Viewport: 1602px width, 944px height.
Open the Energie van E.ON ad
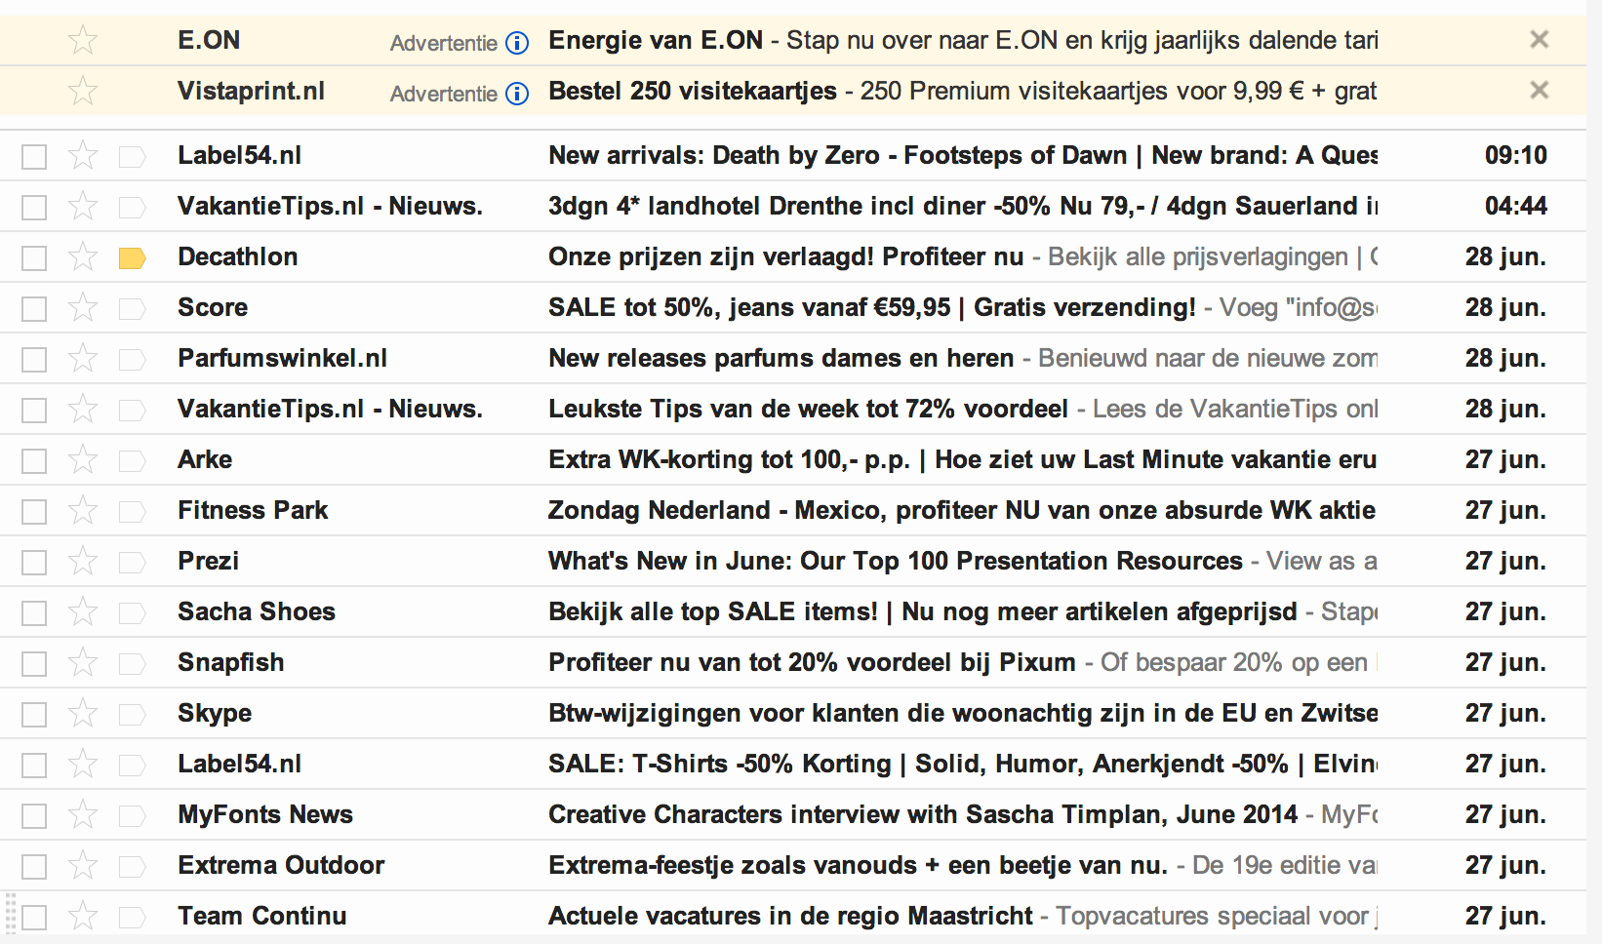point(963,40)
